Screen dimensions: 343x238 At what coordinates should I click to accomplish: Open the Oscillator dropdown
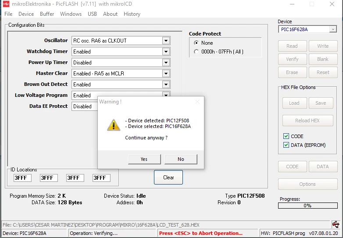166,41
